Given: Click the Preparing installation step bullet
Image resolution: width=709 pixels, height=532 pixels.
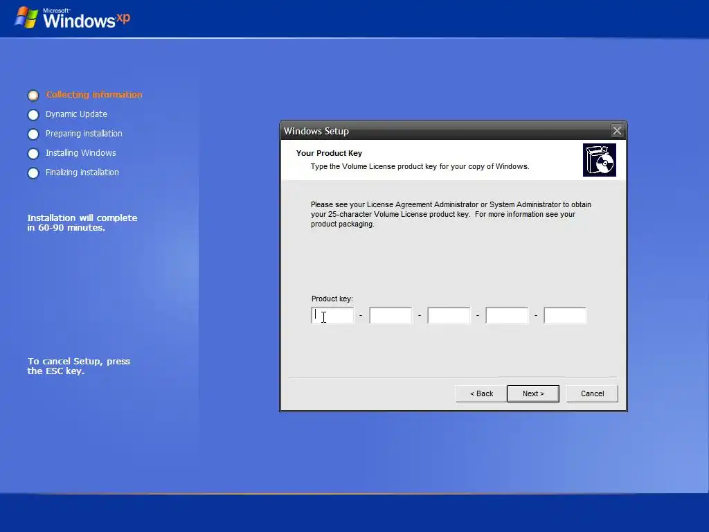Looking at the screenshot, I should 33,134.
